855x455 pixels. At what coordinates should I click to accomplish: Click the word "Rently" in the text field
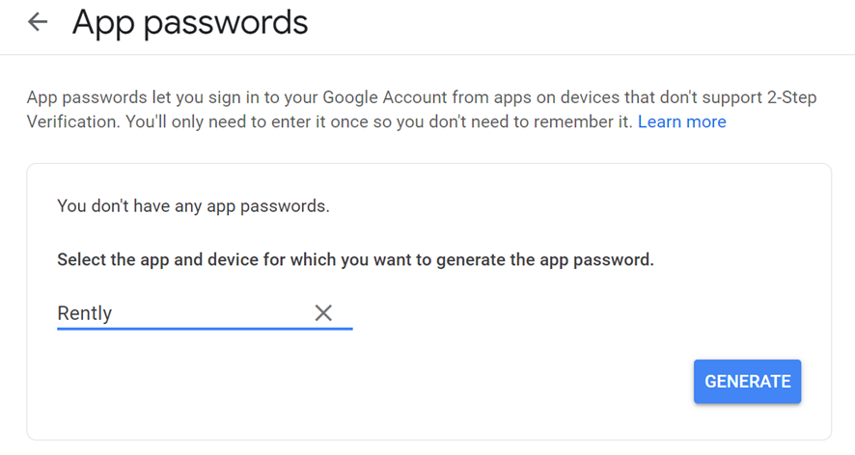(85, 312)
